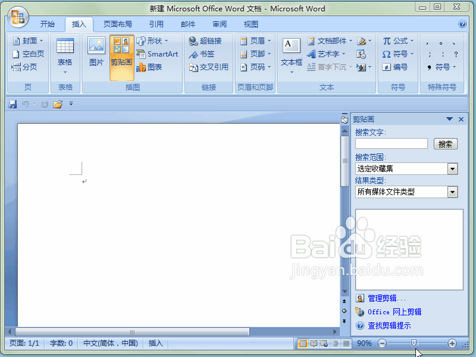Open the Footer (页脚) dropdown
476x357 pixels.
(255, 54)
